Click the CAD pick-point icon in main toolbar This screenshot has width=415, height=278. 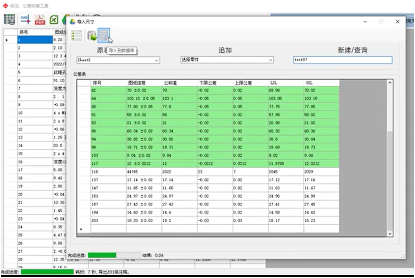[25, 20]
